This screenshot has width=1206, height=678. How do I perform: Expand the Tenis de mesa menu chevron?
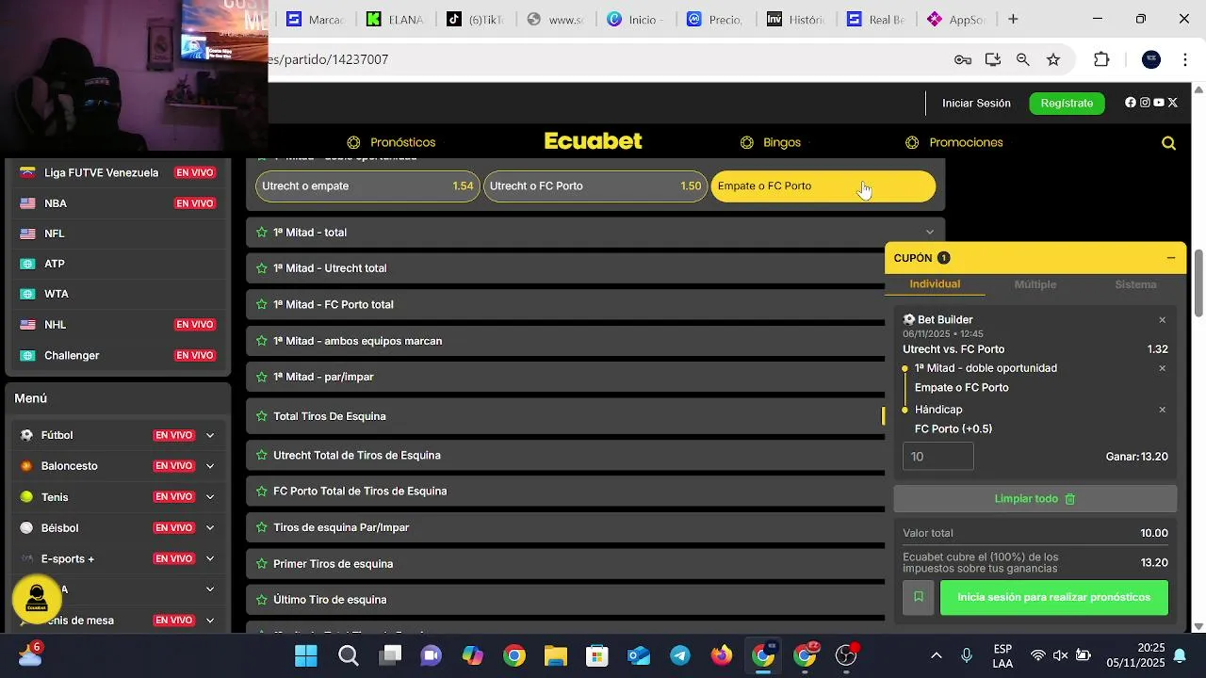210,621
